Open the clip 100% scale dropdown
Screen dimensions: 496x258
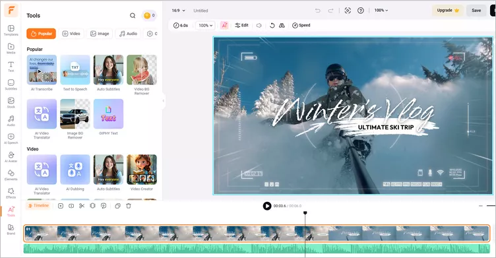click(x=205, y=25)
